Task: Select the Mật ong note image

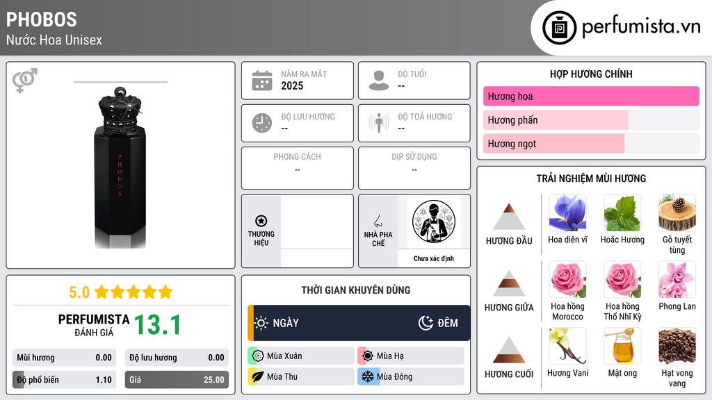Action: pos(622,347)
